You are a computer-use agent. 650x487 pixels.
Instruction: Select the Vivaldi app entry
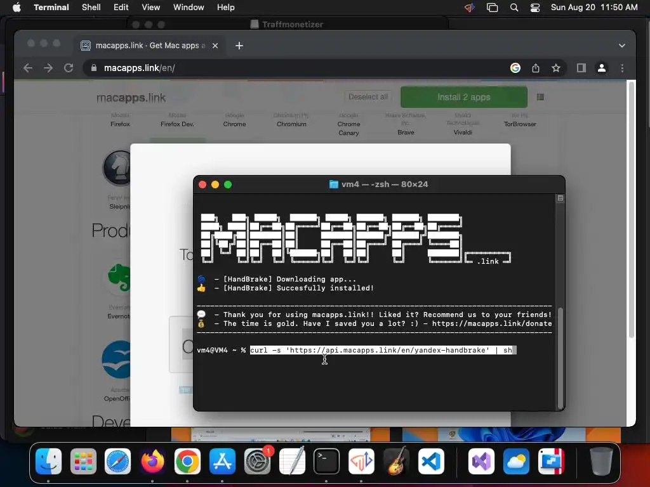(x=463, y=132)
